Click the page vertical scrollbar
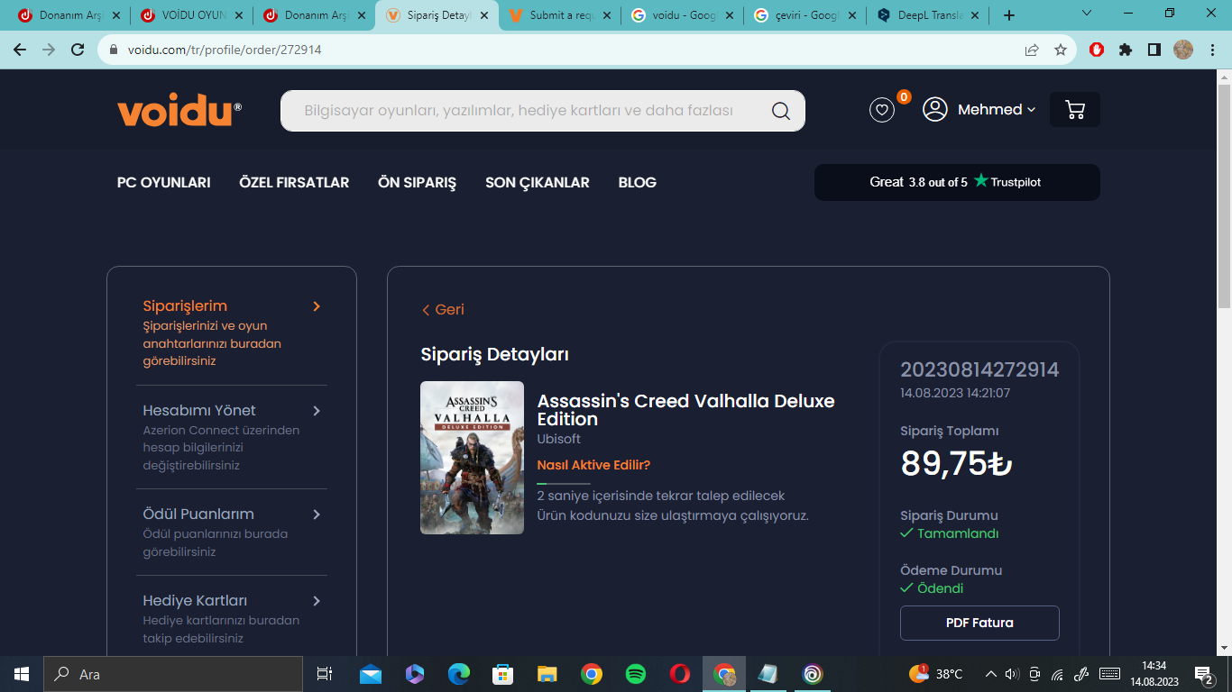The image size is (1232, 692). click(x=1224, y=196)
